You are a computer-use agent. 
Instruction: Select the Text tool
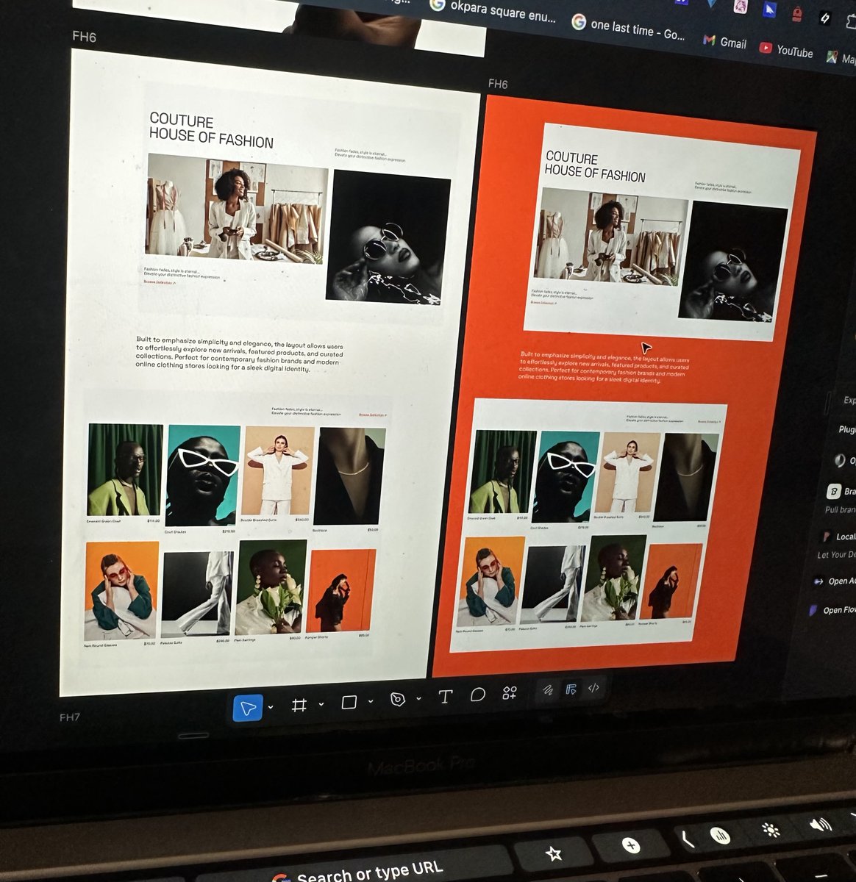tap(445, 696)
